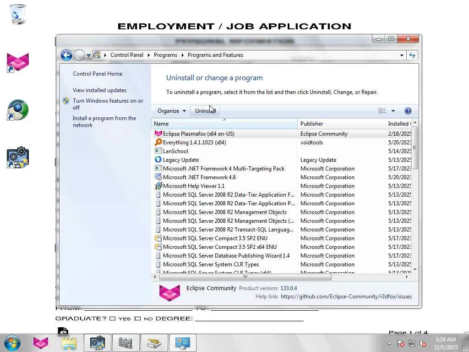Expand the arrow after Control Panel breadcrumb
Viewport: 469px width, 352px height.
click(x=149, y=55)
